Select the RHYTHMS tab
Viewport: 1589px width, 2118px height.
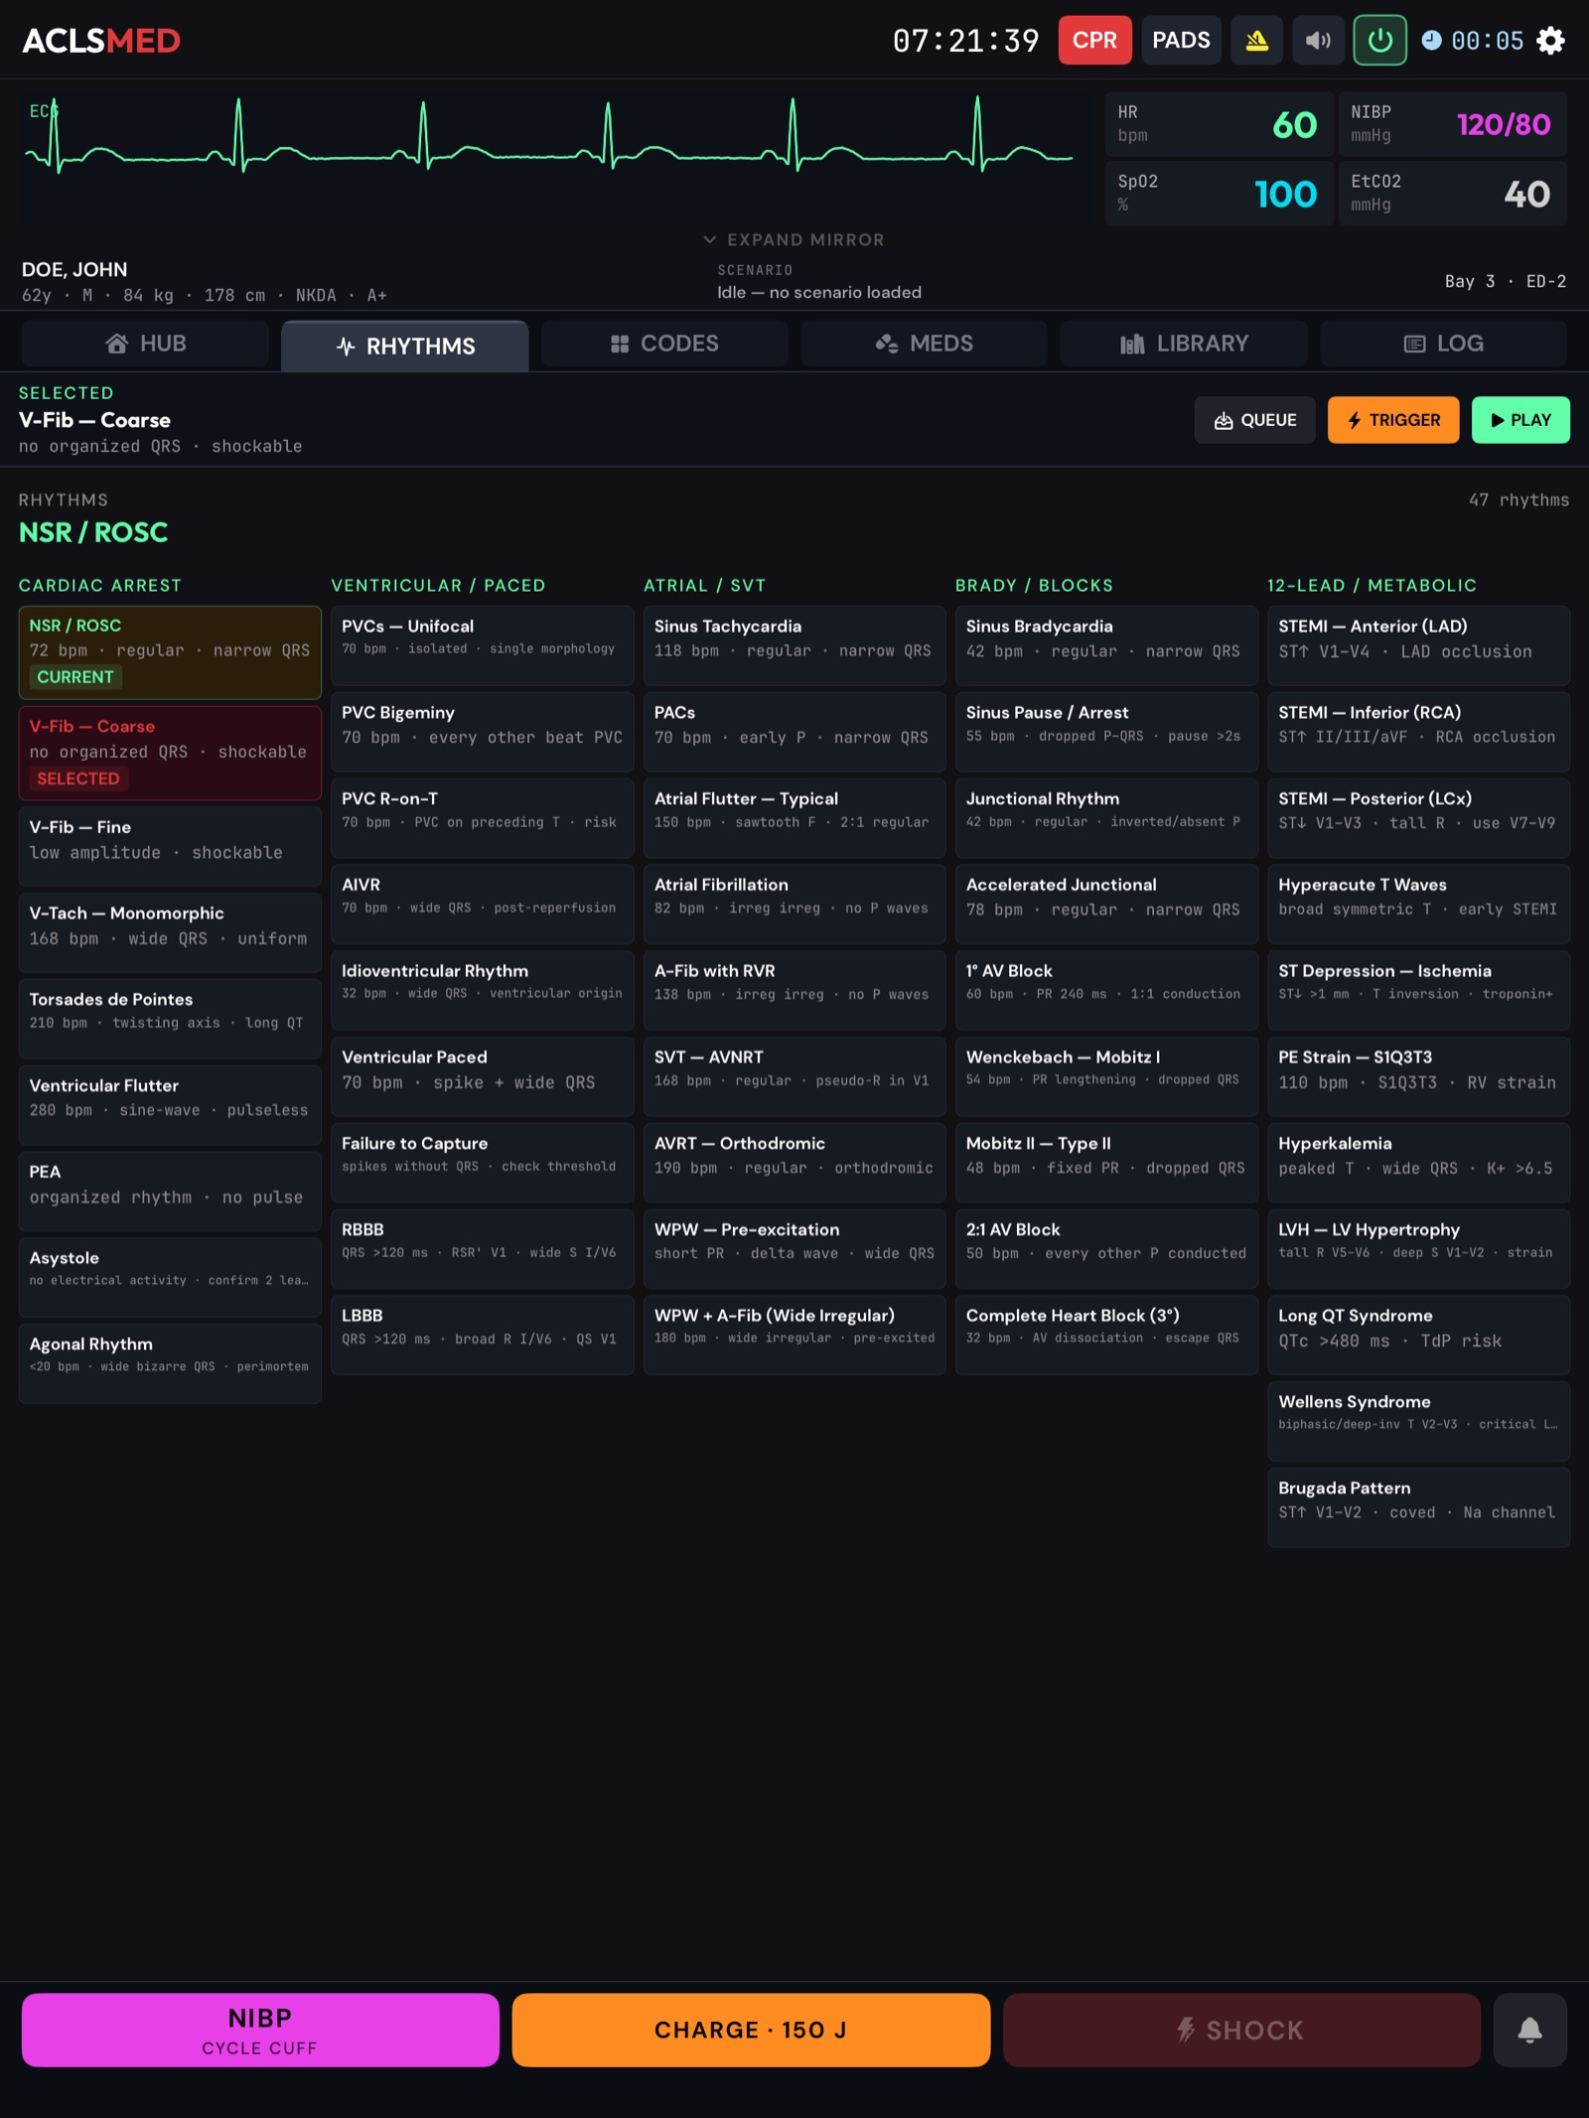tap(405, 347)
